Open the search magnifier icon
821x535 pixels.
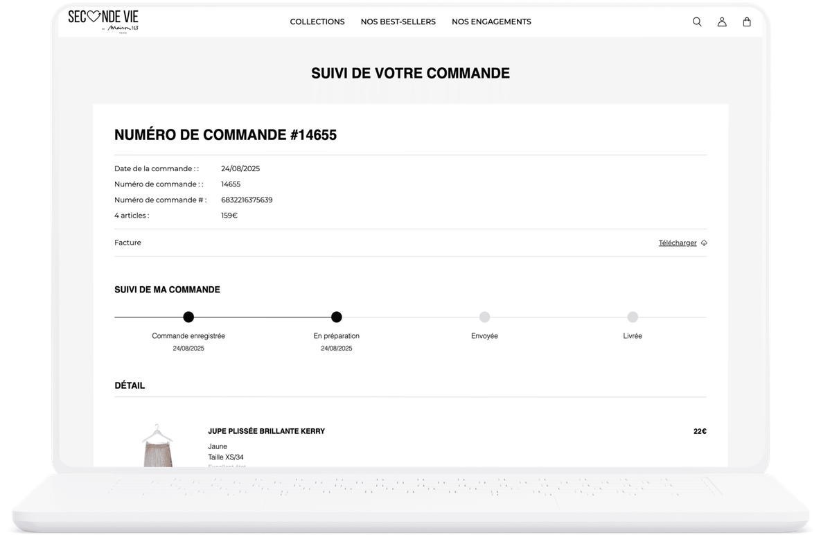click(697, 21)
